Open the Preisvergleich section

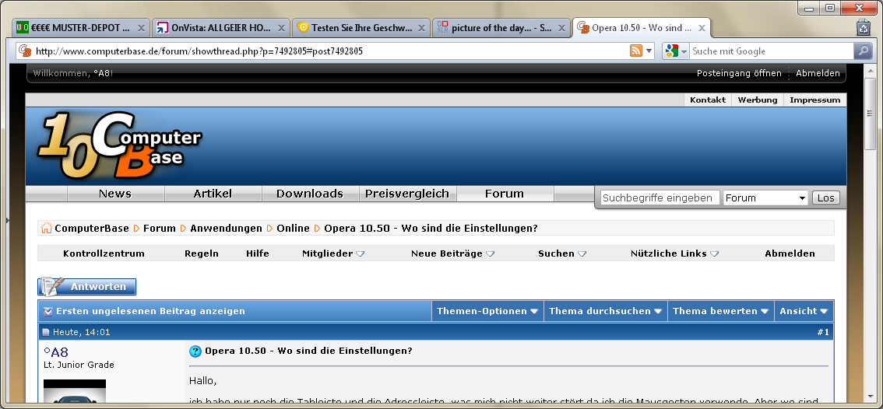pyautogui.click(x=407, y=194)
